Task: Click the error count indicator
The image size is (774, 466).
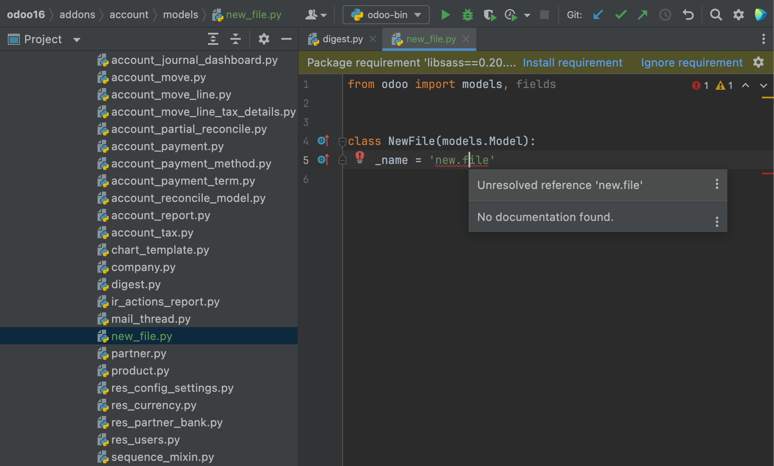Action: pos(700,85)
